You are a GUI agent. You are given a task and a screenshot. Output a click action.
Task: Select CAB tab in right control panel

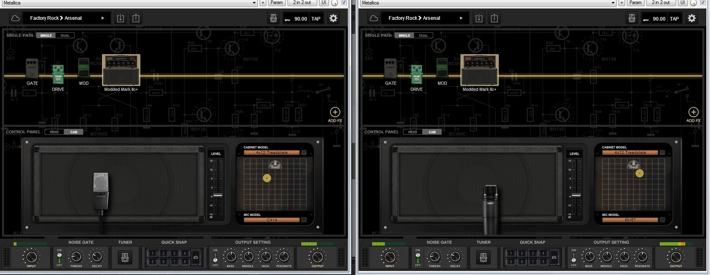point(432,132)
